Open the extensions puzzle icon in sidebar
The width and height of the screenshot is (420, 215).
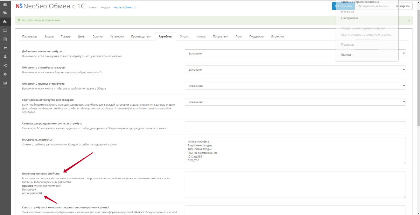[5, 22]
